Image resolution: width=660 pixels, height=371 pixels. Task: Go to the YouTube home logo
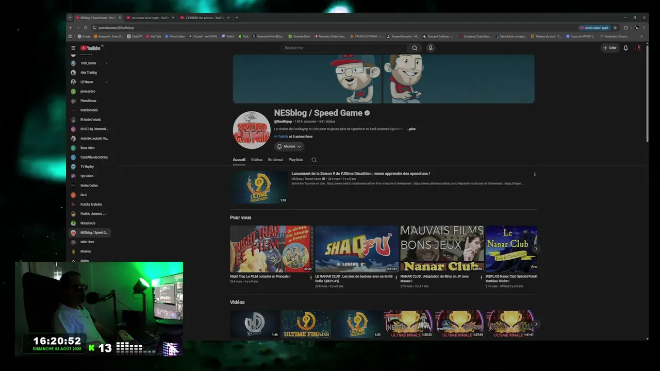(90, 48)
